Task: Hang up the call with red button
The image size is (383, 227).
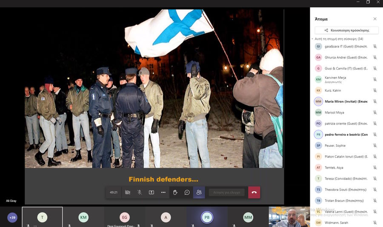Action: click(x=254, y=192)
